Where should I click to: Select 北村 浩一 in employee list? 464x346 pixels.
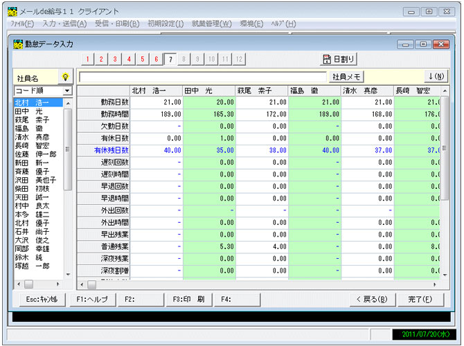pos(39,102)
